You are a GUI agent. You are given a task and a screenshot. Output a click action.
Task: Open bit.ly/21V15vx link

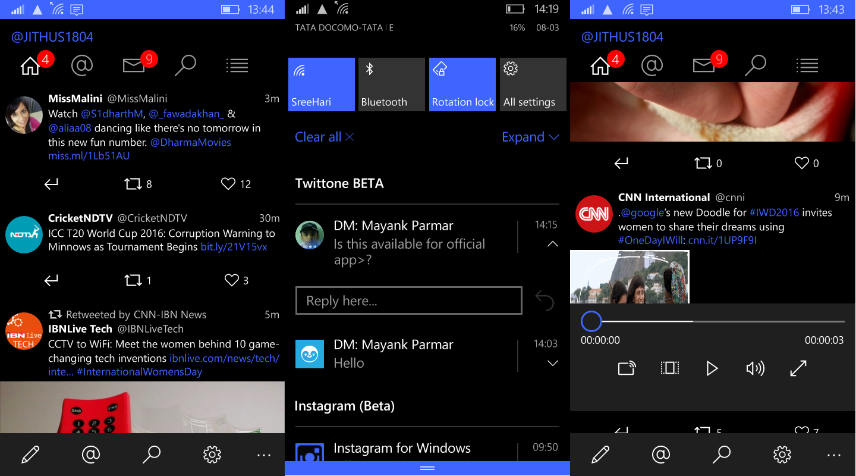234,247
